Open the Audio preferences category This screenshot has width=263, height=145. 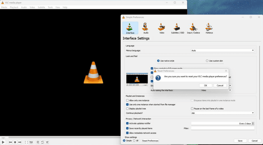pos(146,28)
